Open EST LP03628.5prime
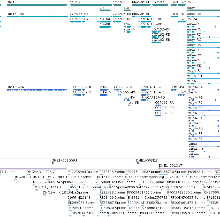The height and width of the screenshot is (217, 220). click(x=188, y=174)
